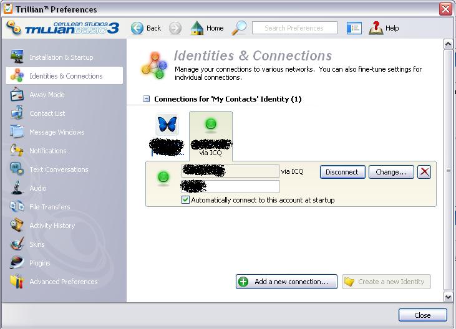This screenshot has width=456, height=329.
Task: Click the Away Mode icon in sidebar
Action: tap(17, 94)
